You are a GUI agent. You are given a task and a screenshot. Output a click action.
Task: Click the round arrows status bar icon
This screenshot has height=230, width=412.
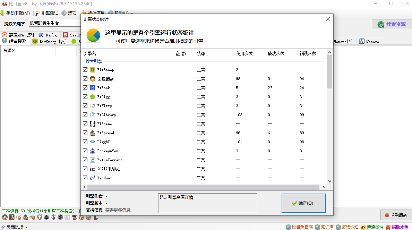tap(60, 217)
